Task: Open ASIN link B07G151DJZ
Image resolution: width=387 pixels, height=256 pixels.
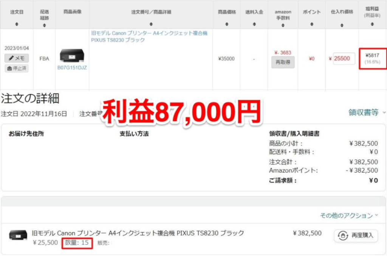Action: point(72,68)
